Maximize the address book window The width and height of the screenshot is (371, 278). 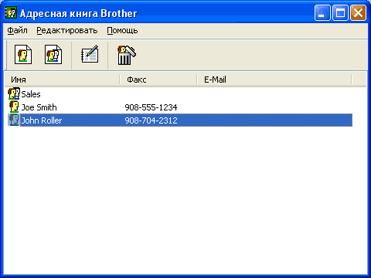tap(340, 12)
